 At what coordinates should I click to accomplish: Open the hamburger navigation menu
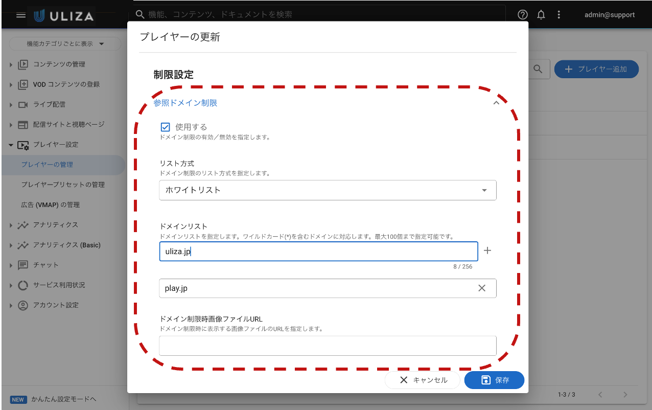[20, 14]
